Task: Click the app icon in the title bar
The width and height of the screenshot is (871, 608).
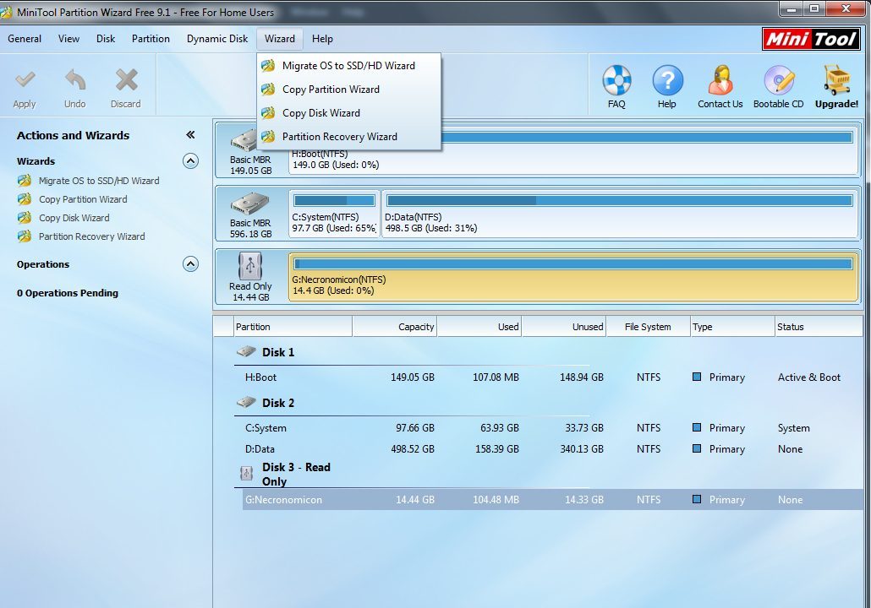Action: click(x=6, y=12)
